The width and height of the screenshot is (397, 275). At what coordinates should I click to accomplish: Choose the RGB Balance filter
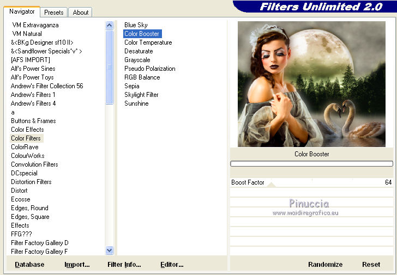(x=142, y=77)
